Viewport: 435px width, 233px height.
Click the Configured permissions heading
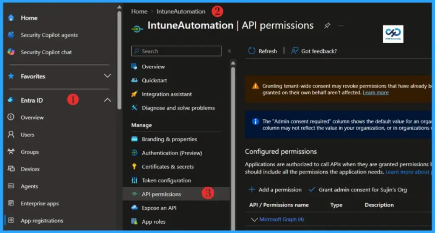[x=281, y=152]
